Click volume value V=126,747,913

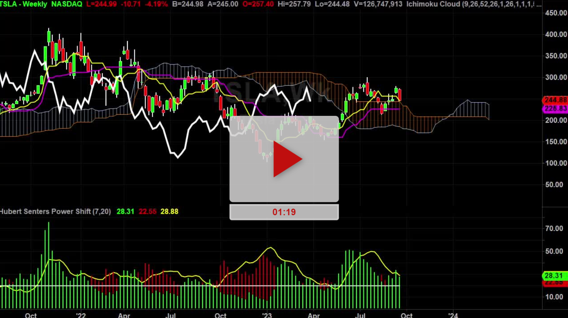378,4
